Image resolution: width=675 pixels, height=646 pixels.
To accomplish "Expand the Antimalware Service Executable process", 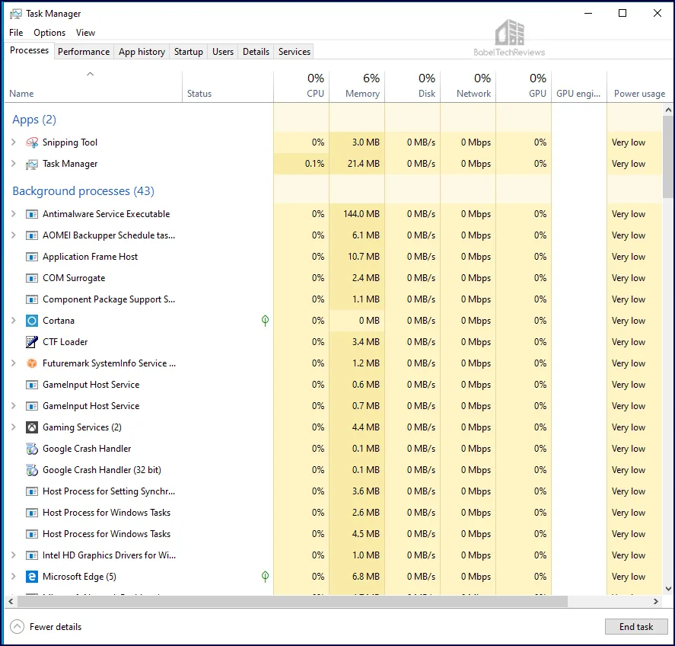I will click(x=13, y=214).
